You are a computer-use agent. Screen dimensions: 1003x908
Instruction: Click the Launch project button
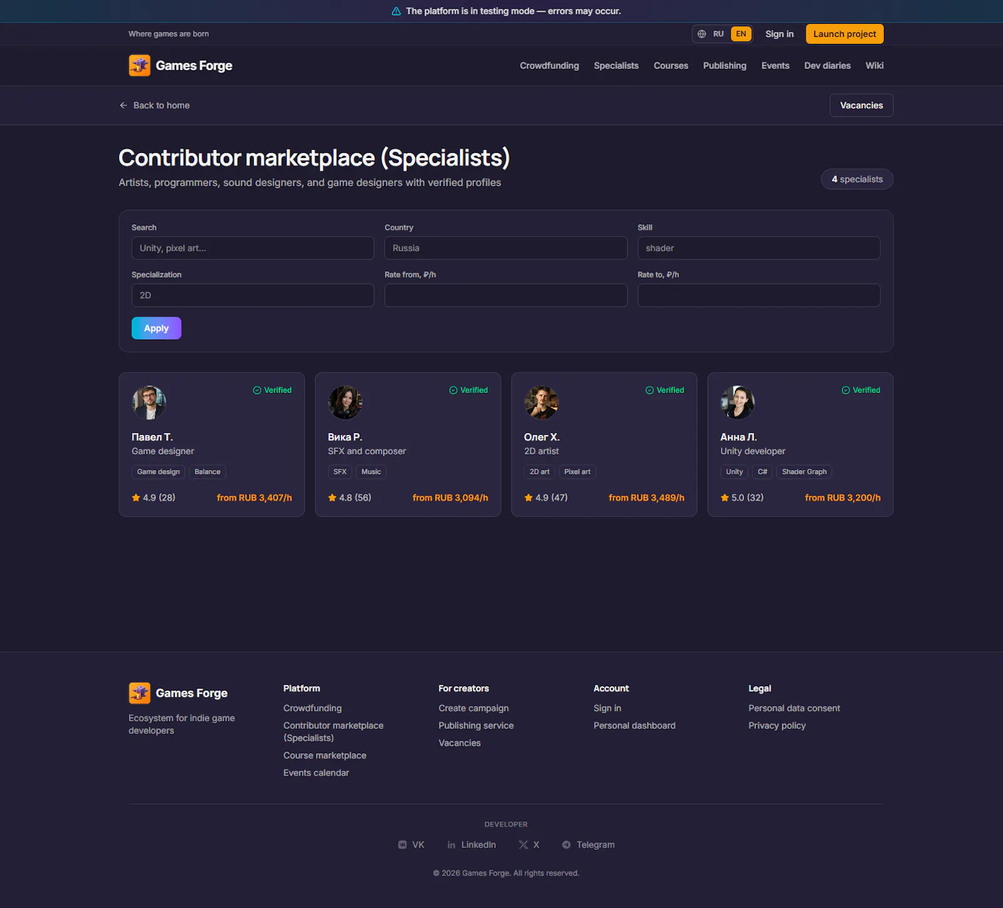(x=844, y=34)
